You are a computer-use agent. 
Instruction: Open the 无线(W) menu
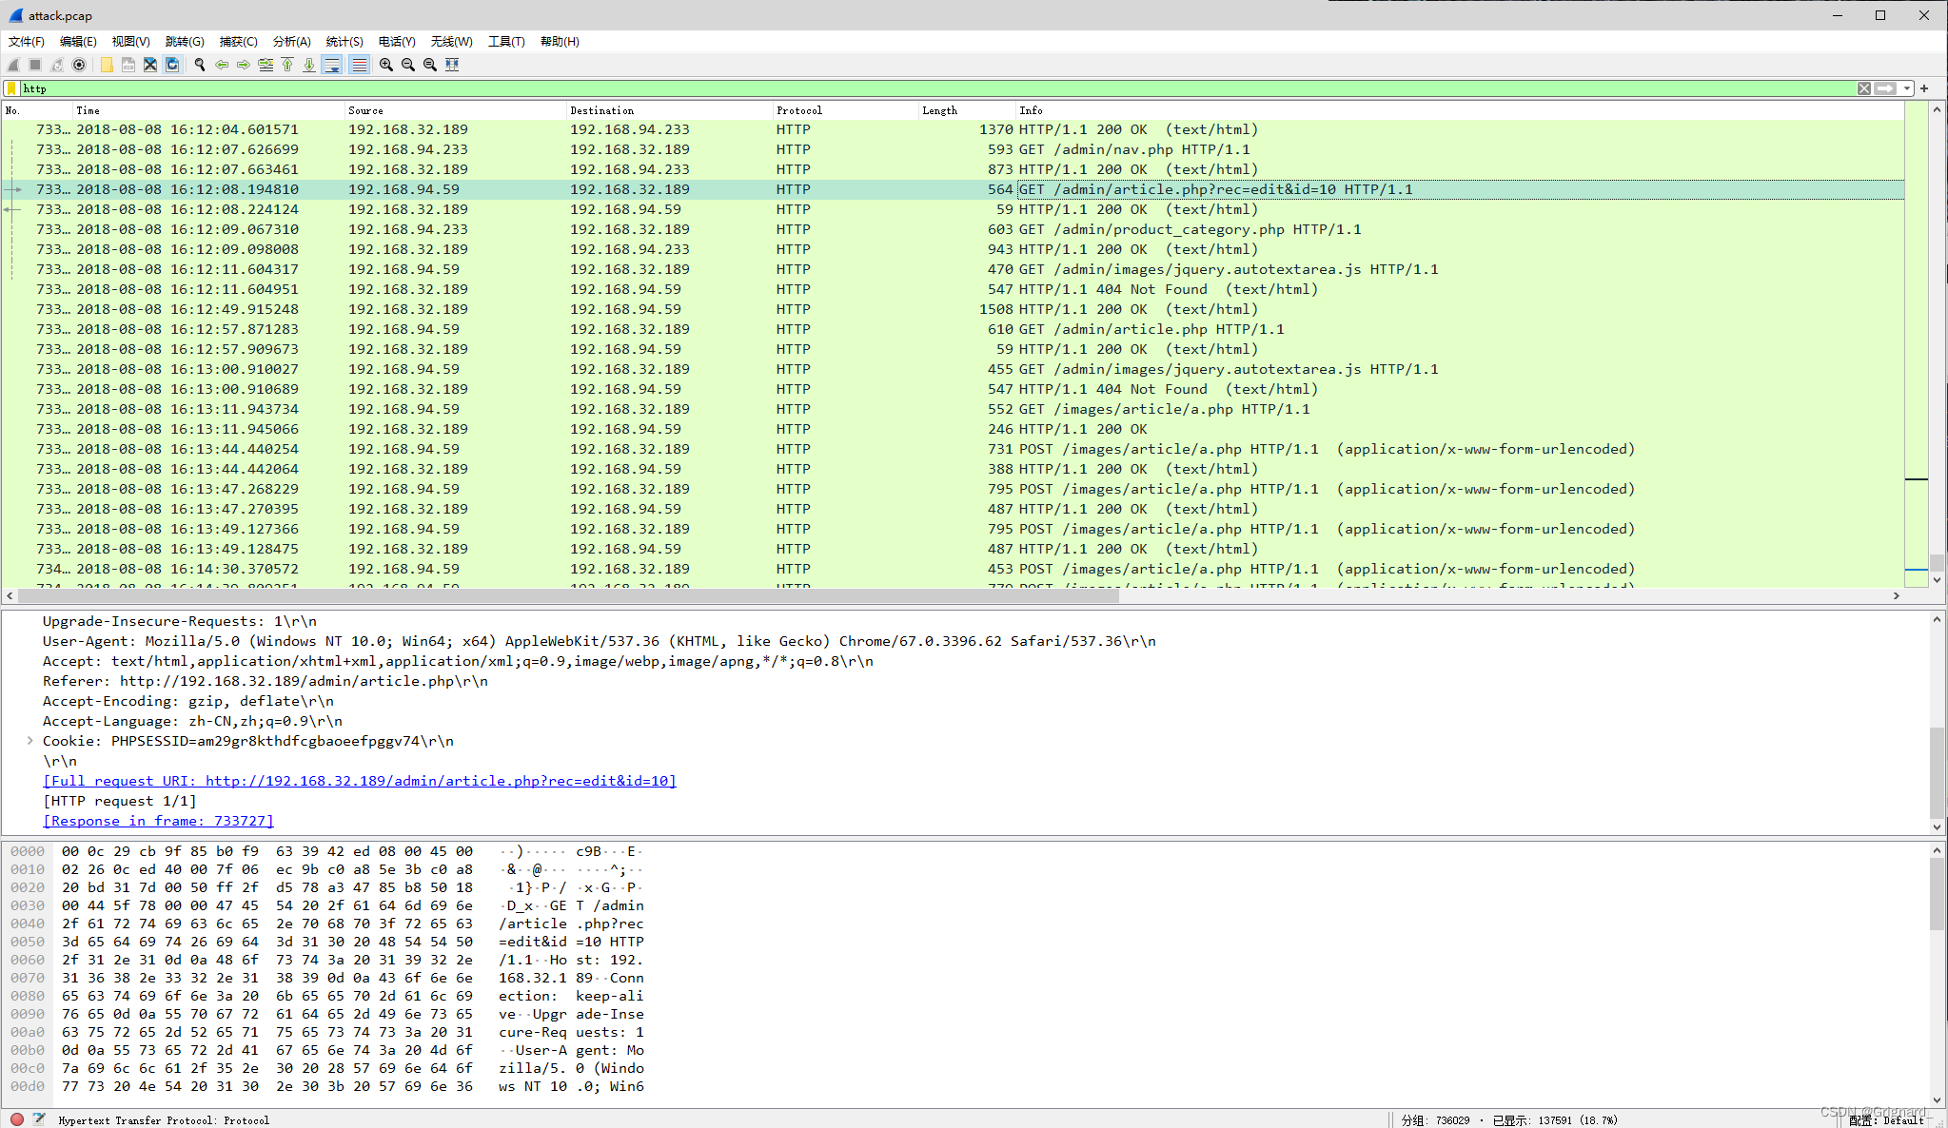pos(451,42)
